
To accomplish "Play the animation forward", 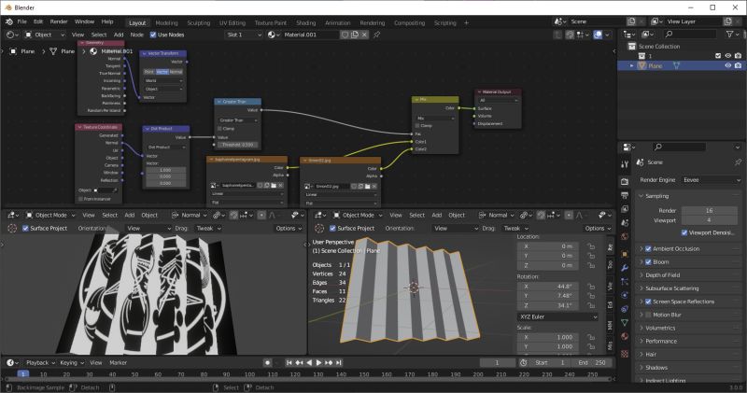I will (319, 363).
